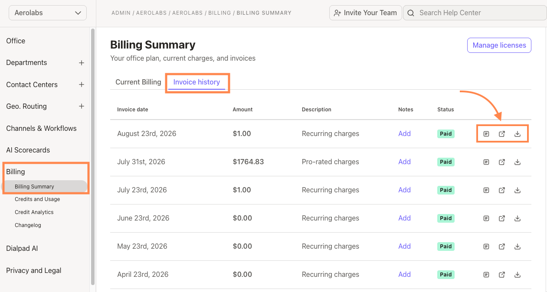
Task: Add a new department with plus icon
Action: pyautogui.click(x=81, y=63)
